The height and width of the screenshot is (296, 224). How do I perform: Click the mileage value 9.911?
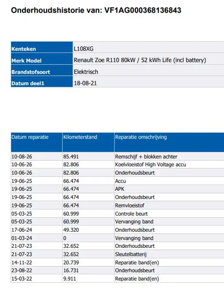pyautogui.click(x=70, y=279)
